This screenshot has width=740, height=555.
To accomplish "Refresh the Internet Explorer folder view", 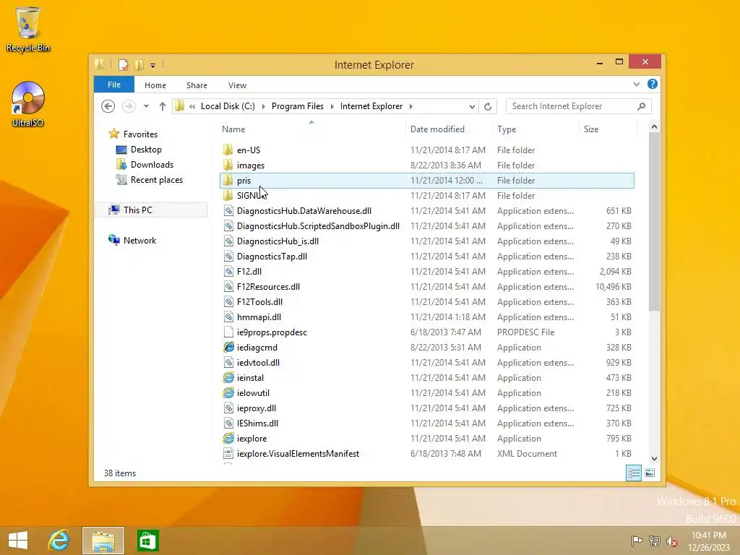I will [x=488, y=106].
